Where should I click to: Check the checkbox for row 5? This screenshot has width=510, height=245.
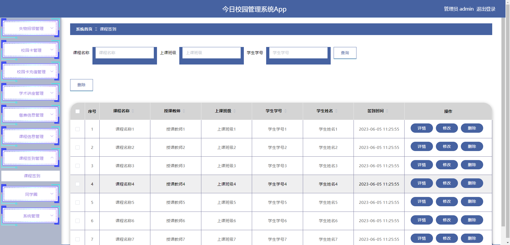click(x=78, y=202)
